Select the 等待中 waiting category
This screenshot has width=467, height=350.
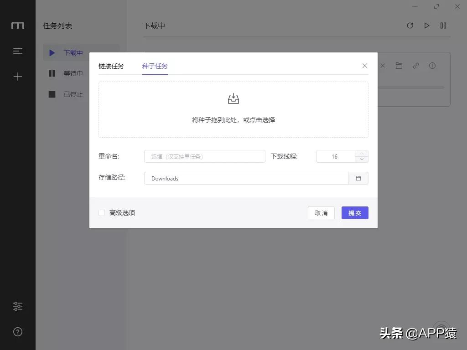73,73
